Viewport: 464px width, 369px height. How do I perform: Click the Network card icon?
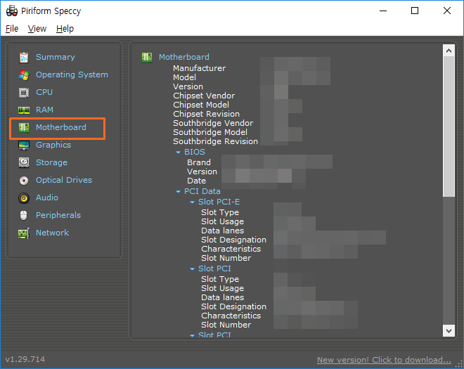tap(24, 233)
